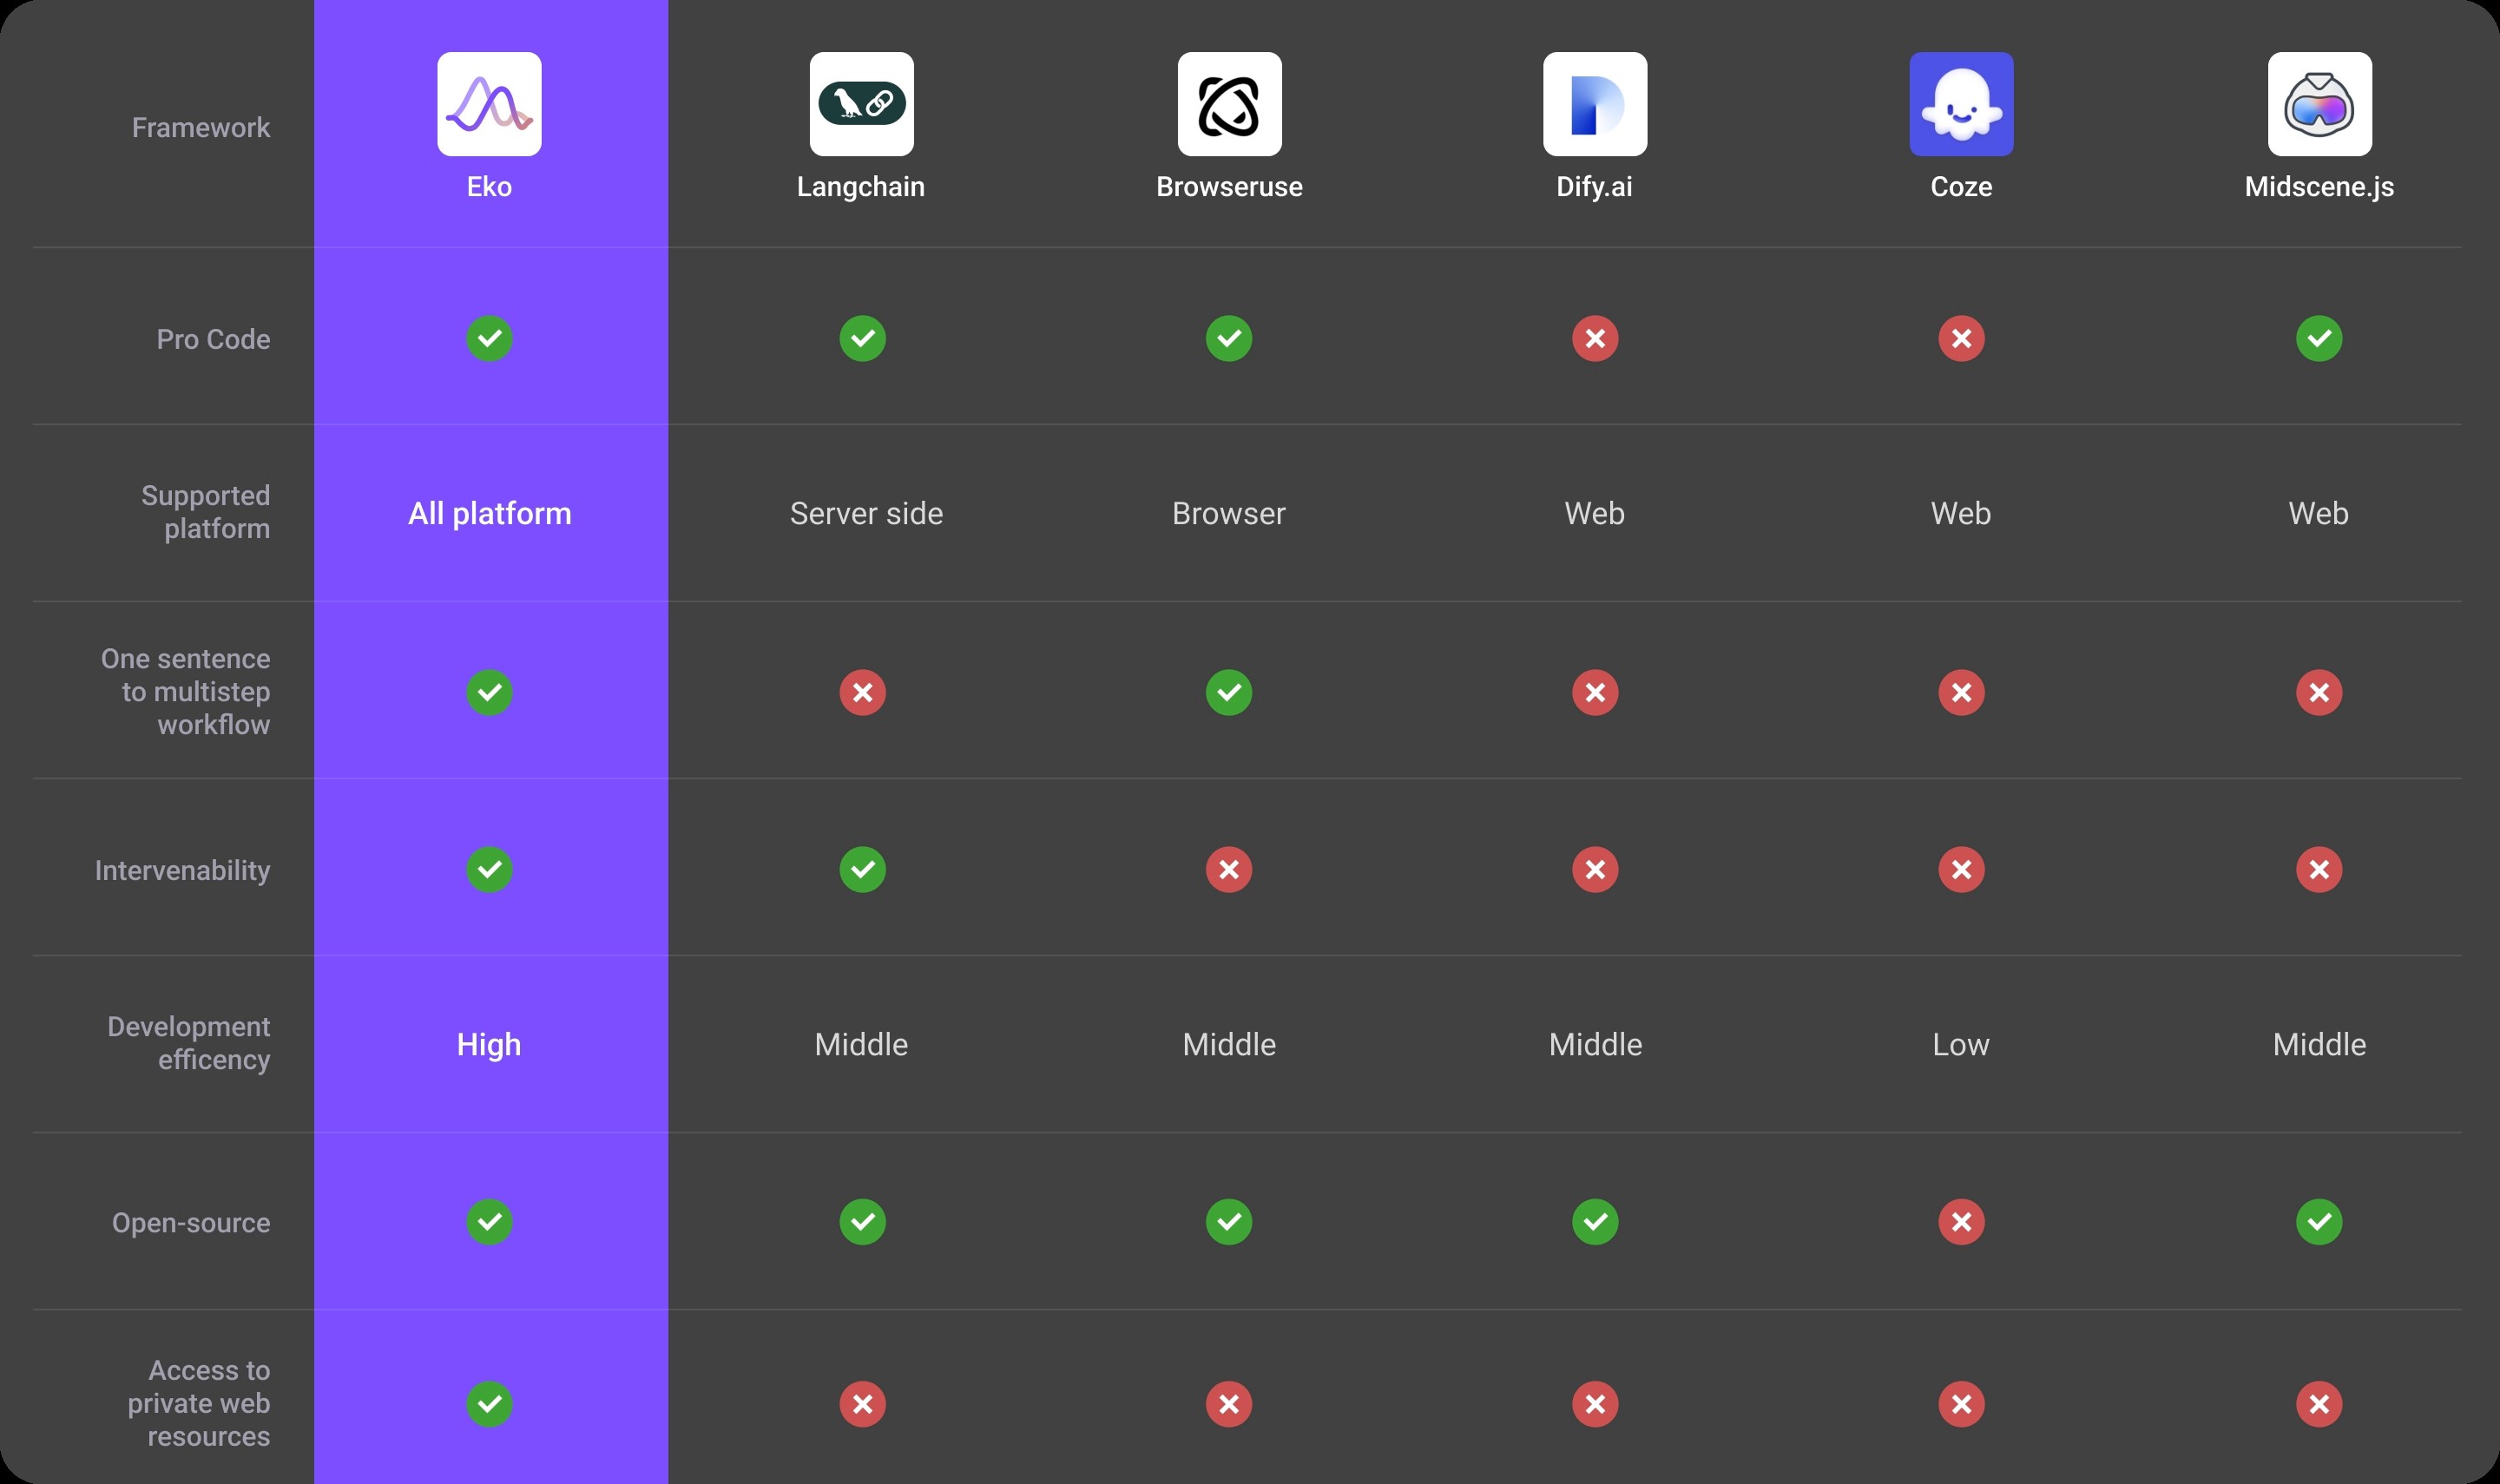Click the 'High' efficiency value for Eko
The width and height of the screenshot is (2500, 1484).
(x=488, y=1044)
